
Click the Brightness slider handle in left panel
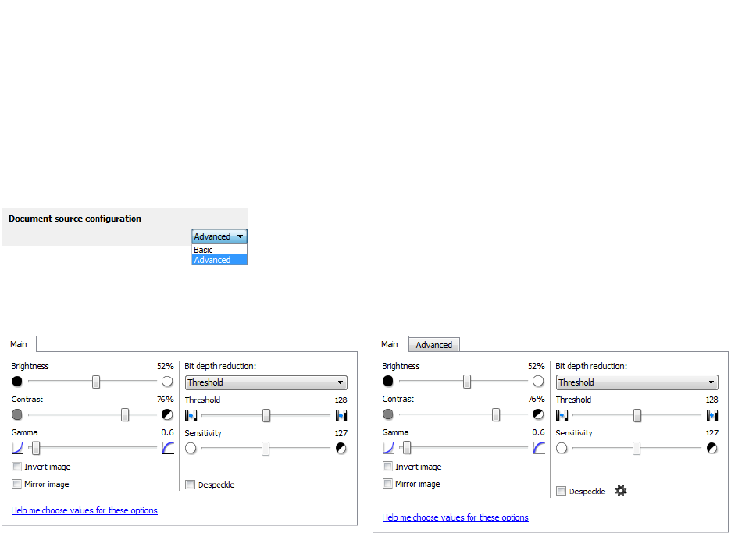pos(96,382)
